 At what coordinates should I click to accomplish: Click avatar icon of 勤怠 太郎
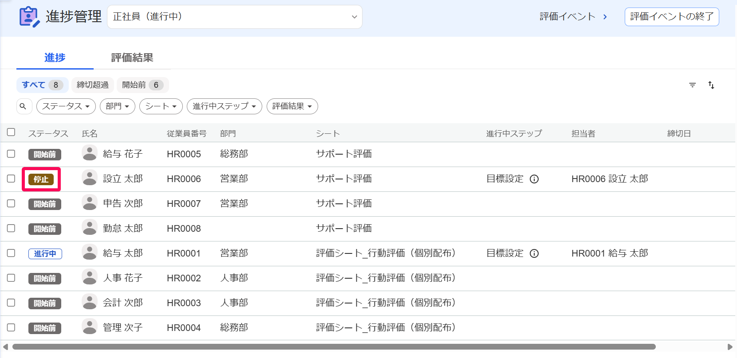click(90, 228)
